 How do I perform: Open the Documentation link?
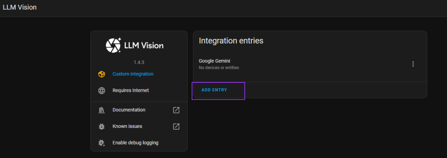click(x=129, y=110)
